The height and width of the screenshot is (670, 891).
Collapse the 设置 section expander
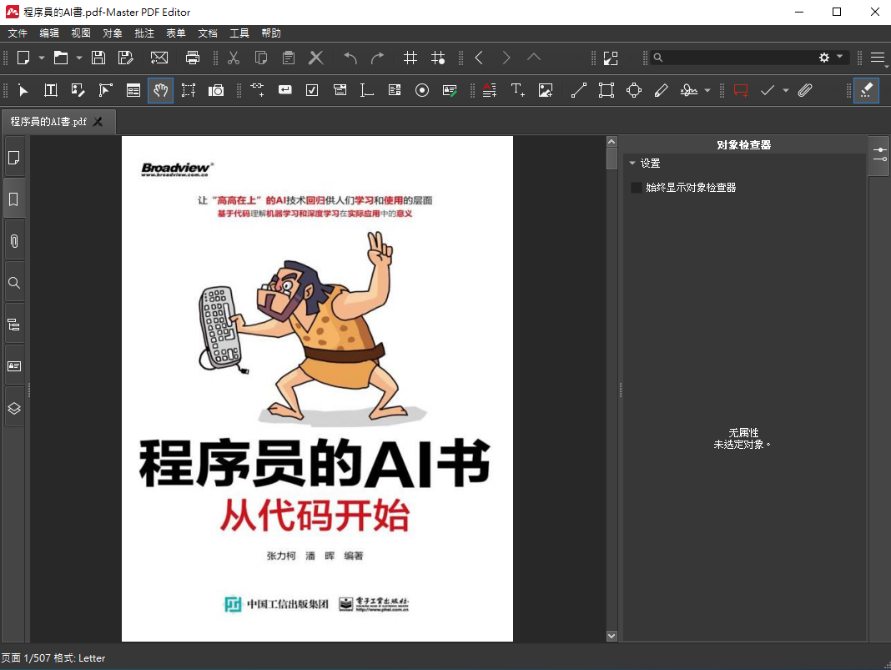pos(632,164)
